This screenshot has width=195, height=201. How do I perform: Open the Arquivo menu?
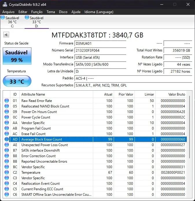point(8,12)
